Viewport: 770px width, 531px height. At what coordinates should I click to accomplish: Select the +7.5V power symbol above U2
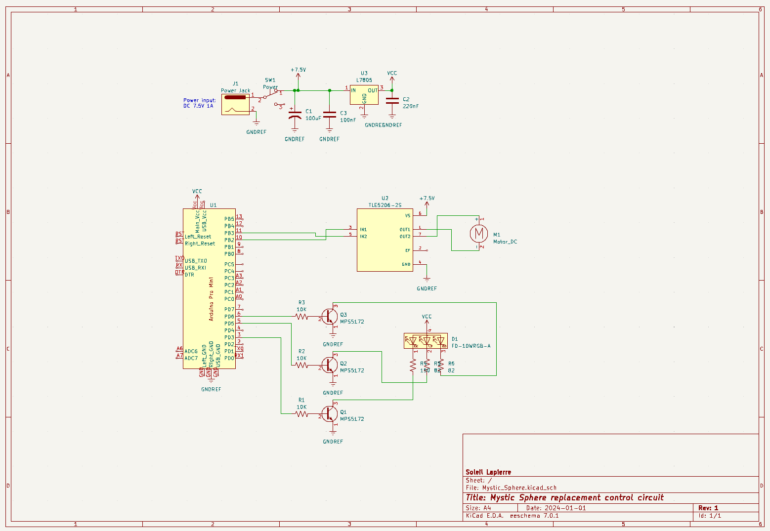click(427, 202)
